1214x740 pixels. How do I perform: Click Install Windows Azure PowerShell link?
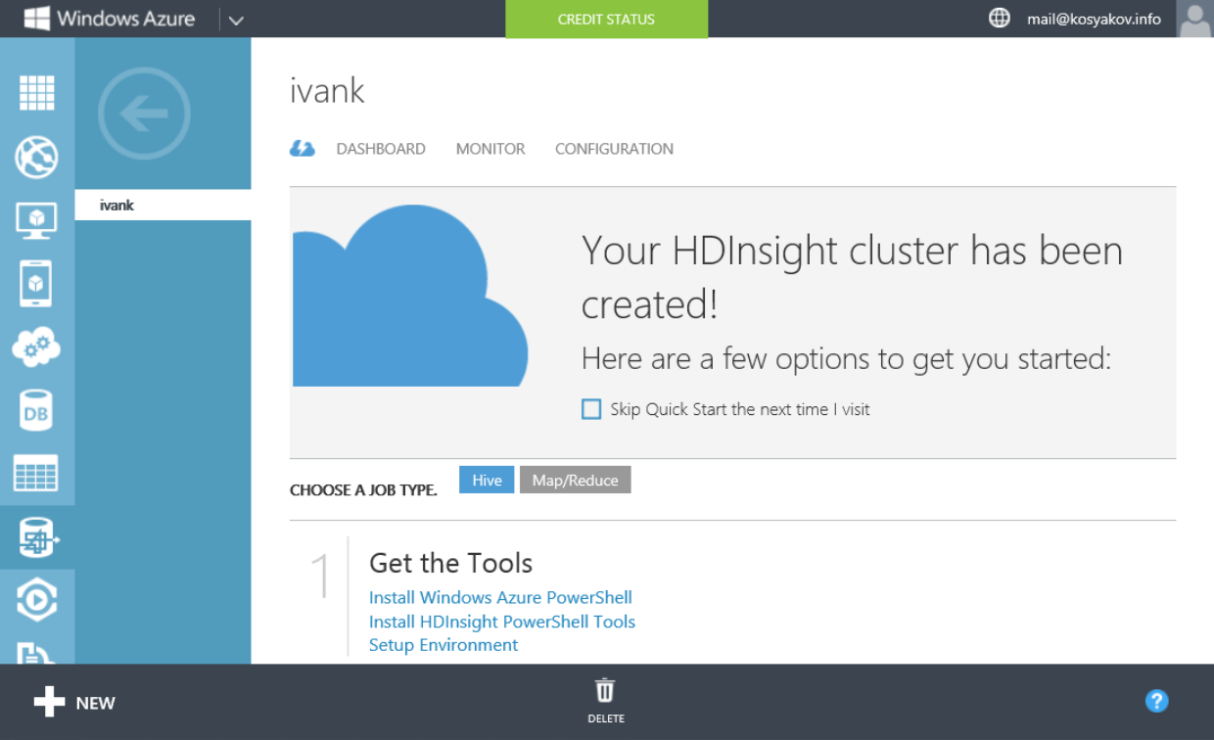click(500, 597)
